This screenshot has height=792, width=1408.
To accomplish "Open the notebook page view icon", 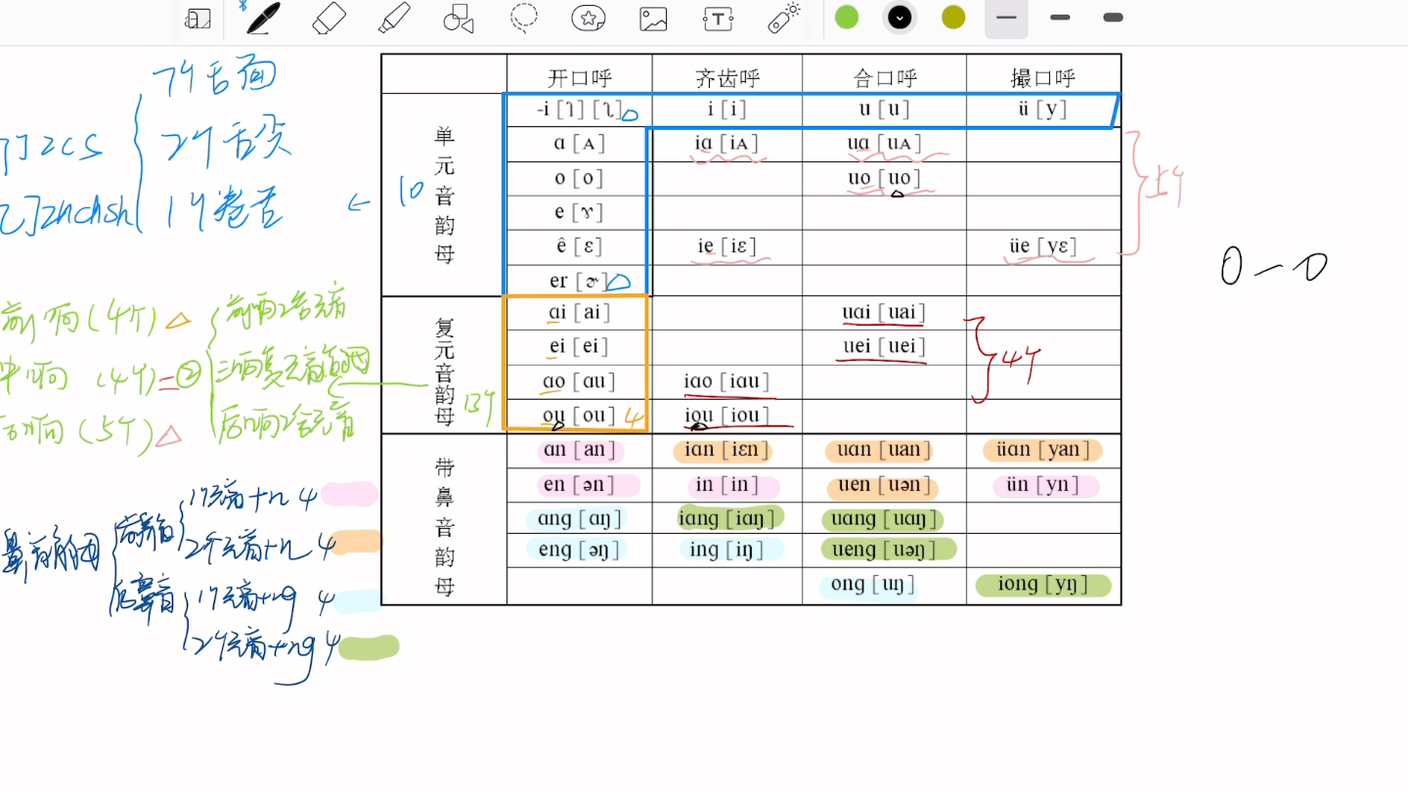I will tap(198, 19).
